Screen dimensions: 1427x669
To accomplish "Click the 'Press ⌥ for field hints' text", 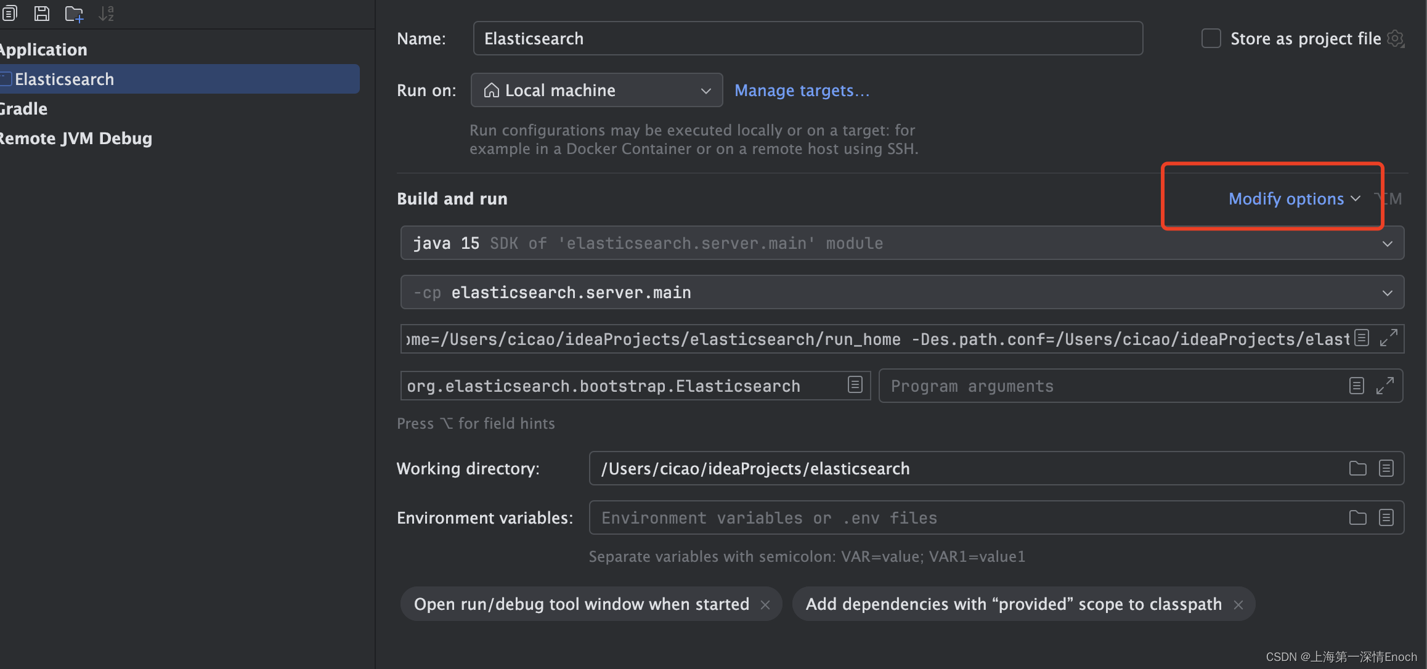I will [476, 423].
